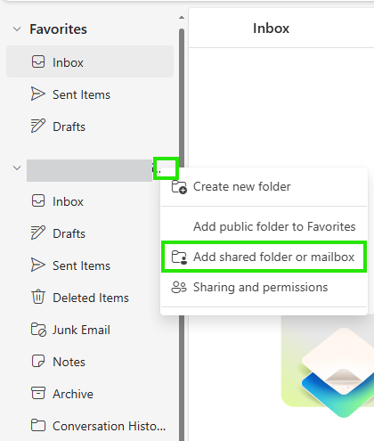The image size is (374, 441).
Task: Click the Deleted Items trash icon
Action: [x=38, y=297]
